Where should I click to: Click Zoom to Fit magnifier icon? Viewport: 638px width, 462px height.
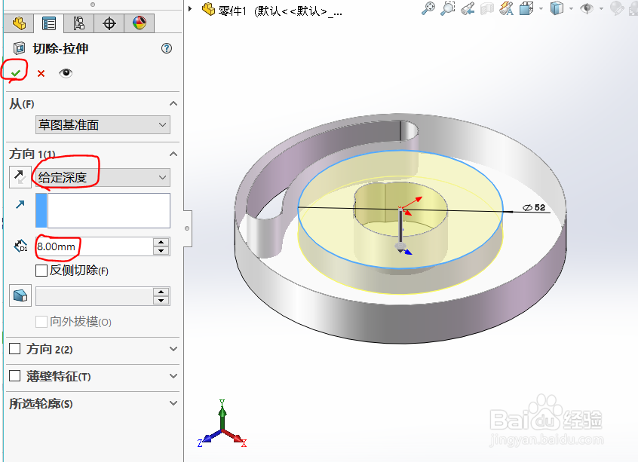coord(428,8)
